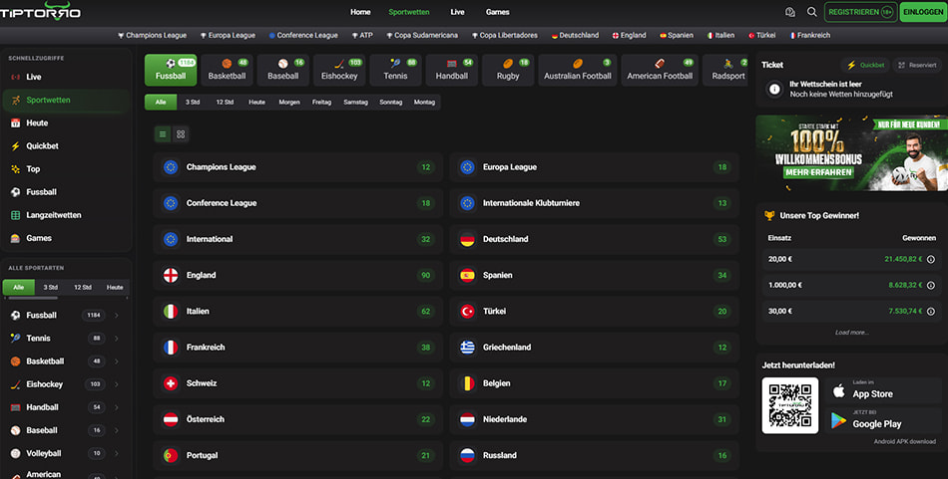Viewport: 948px width, 479px height.
Task: Click the Registrieren button
Action: pyautogui.click(x=860, y=12)
